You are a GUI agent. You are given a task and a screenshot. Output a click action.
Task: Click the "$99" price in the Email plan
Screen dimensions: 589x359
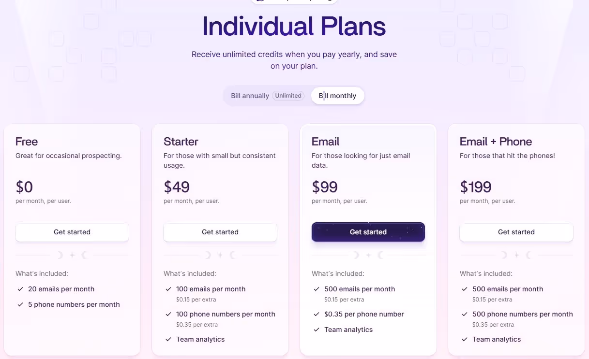tap(325, 187)
